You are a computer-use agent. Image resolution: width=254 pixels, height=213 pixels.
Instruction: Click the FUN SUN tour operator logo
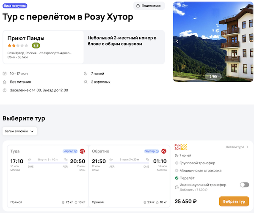tap(180, 147)
